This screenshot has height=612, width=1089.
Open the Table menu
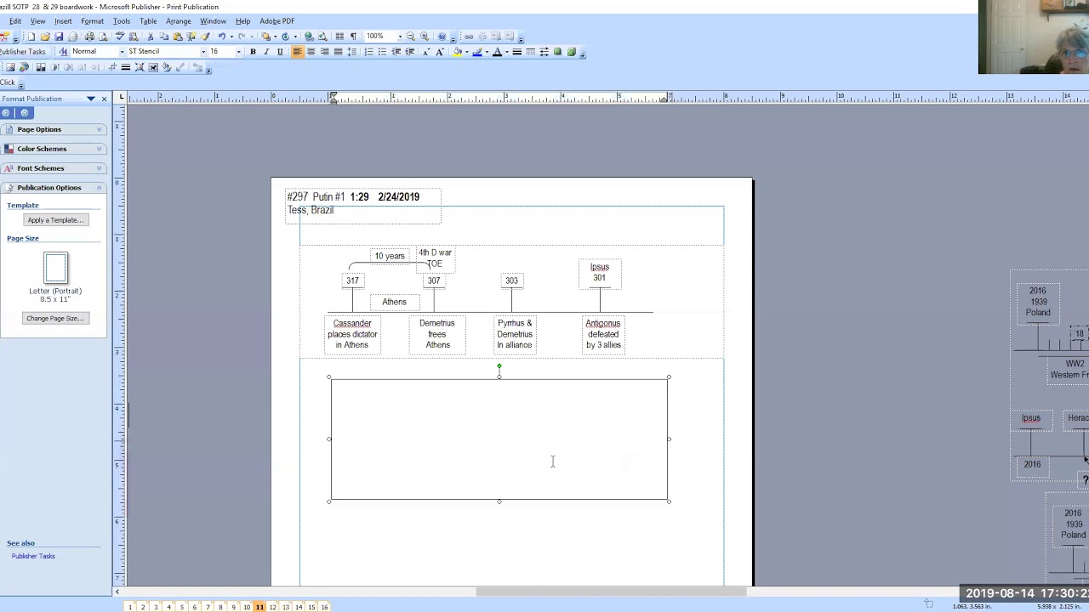148,21
